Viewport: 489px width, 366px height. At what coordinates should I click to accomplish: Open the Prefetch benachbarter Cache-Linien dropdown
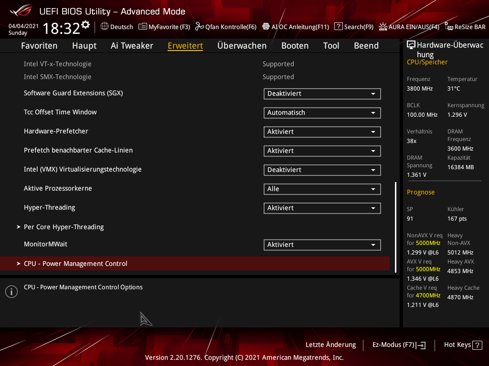[322, 151]
